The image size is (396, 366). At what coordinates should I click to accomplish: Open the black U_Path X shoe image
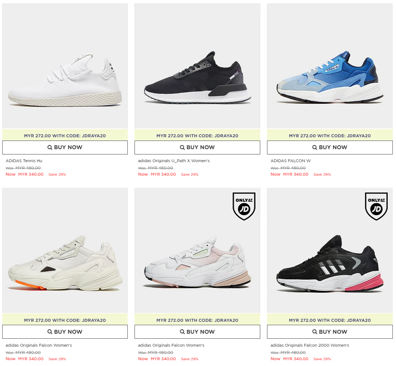(197, 66)
